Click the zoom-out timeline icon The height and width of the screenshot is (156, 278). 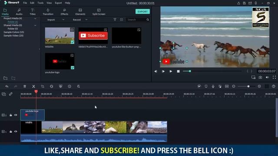[x=234, y=86]
